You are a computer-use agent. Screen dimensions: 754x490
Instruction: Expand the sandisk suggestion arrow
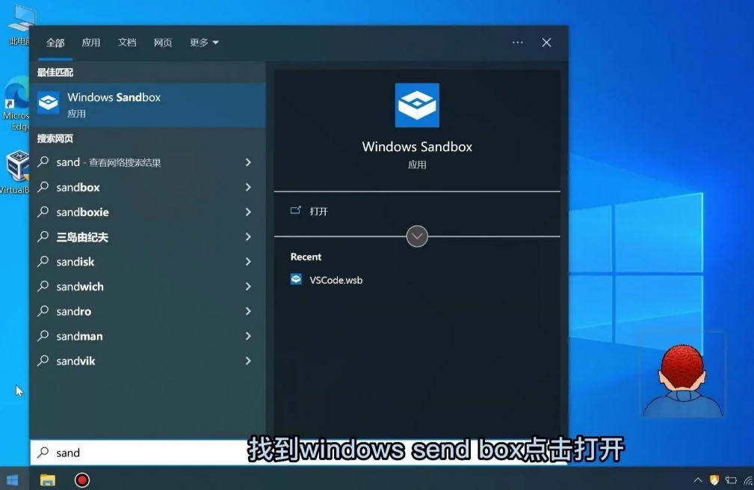click(248, 261)
